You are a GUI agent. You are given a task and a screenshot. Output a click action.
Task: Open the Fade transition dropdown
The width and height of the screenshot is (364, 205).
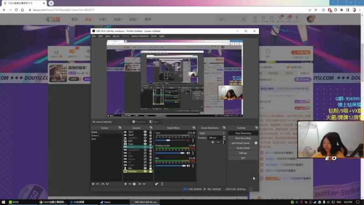[212, 133]
